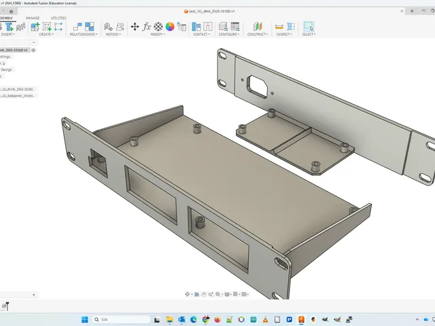435x326 pixels.
Task: Click the table icon in Modify group
Action: tap(181, 27)
